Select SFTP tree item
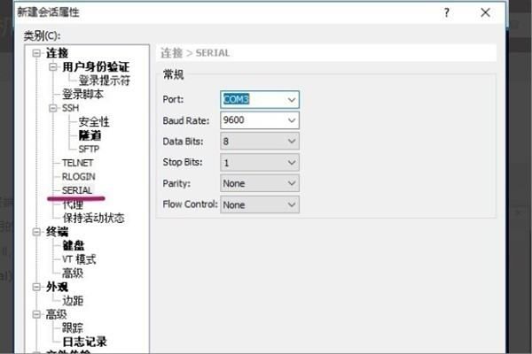 point(89,149)
